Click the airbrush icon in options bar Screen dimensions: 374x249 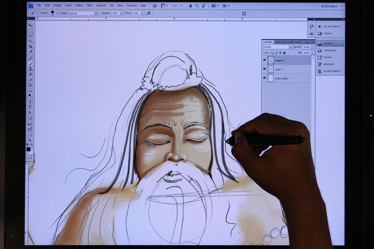[x=149, y=14]
